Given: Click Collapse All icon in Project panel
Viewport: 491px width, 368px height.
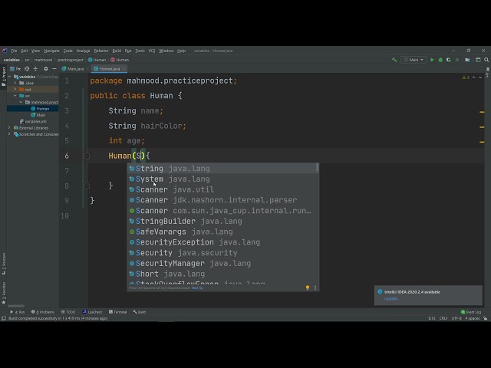Looking at the screenshot, I should coord(35,69).
